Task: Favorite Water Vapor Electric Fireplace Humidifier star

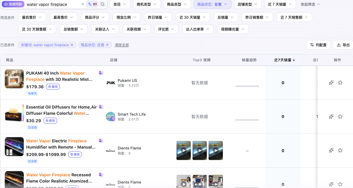Action: pos(340,151)
